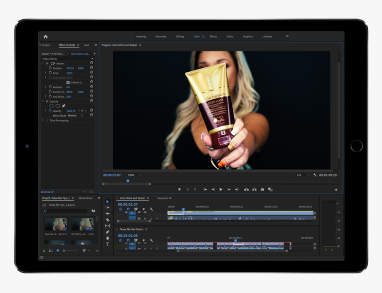Open the Blend Mode Normal dropdown
This screenshot has height=293, width=382.
(x=76, y=116)
